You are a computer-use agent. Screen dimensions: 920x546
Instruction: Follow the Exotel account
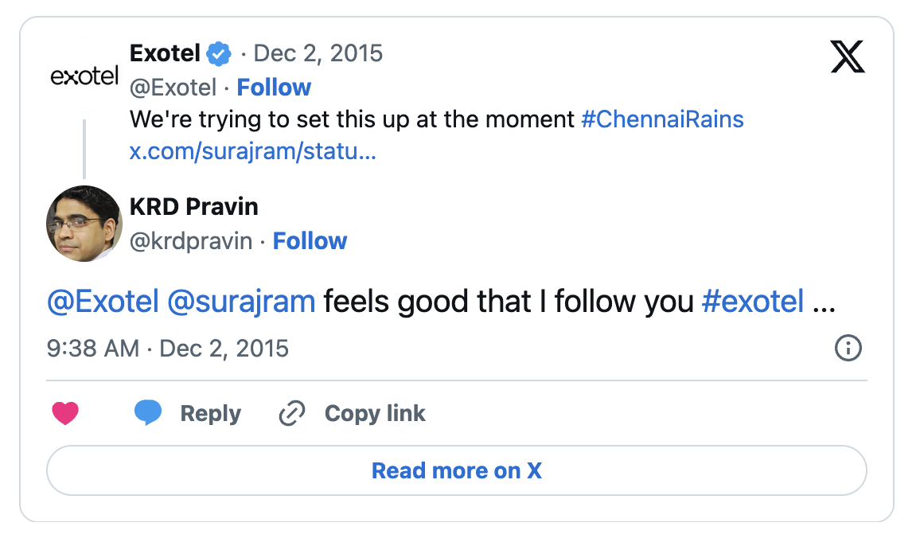pos(274,87)
